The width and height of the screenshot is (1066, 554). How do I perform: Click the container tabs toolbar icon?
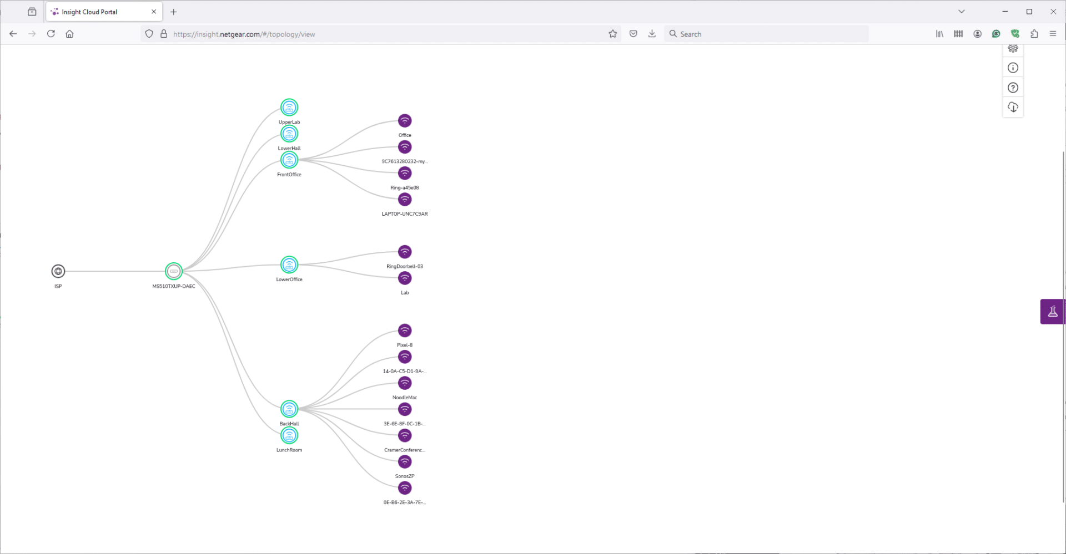pyautogui.click(x=958, y=34)
